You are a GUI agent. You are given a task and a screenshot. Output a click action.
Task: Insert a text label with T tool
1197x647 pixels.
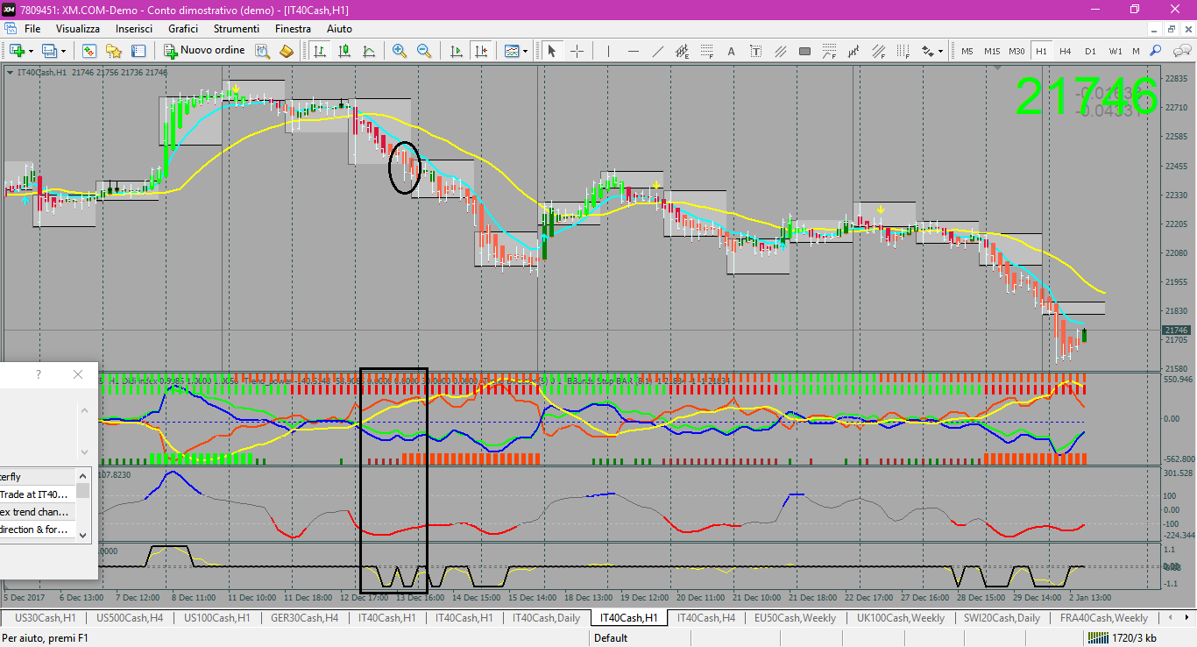click(x=755, y=51)
